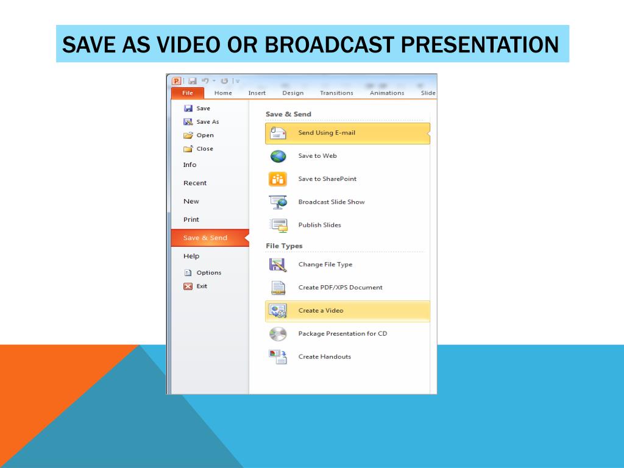The image size is (624, 468).
Task: Choose Save to SharePoint label
Action: pos(327,179)
